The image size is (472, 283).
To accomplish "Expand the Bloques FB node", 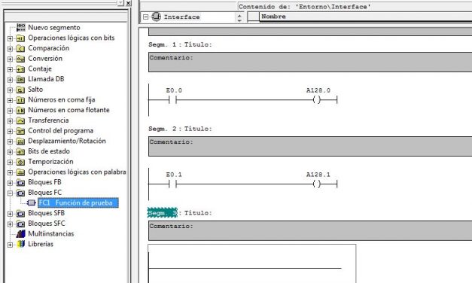I will pyautogui.click(x=10, y=183).
